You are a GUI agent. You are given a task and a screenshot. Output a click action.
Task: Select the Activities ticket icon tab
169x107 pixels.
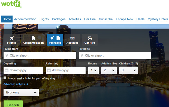point(72,40)
